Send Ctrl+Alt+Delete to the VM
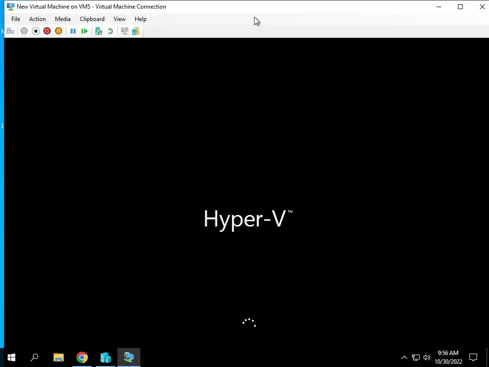This screenshot has height=367, width=489. [x=11, y=31]
